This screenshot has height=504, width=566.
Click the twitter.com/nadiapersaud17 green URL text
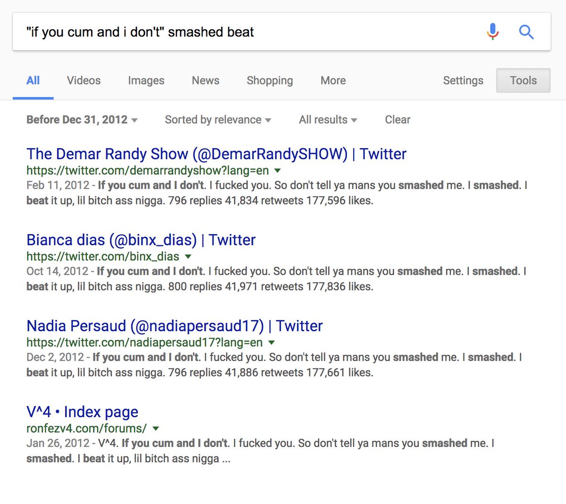click(145, 342)
